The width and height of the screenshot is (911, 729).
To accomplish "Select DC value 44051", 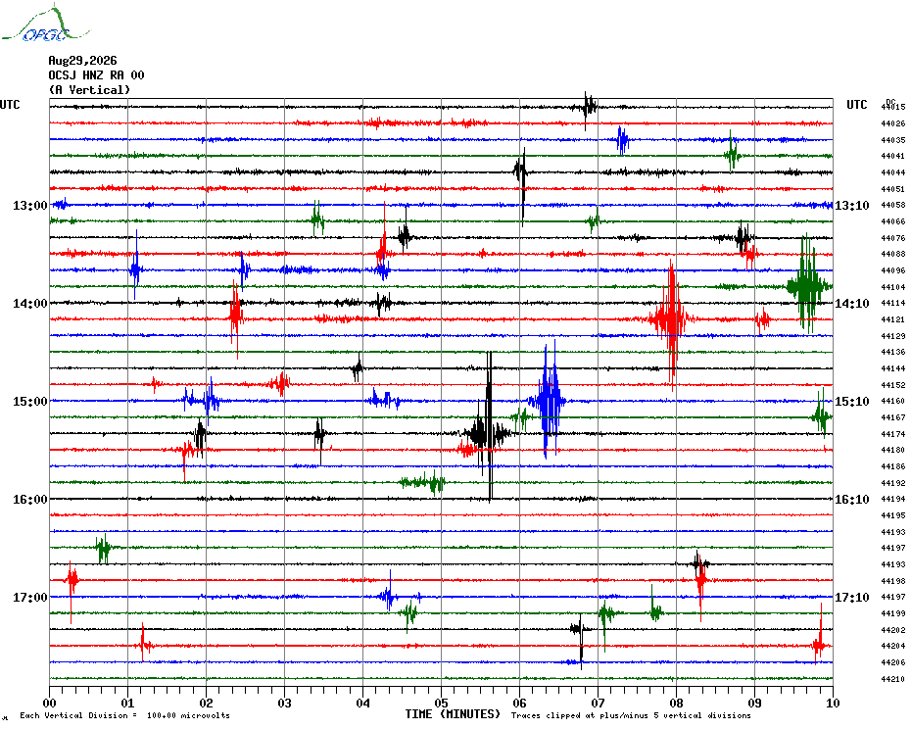I will 893,189.
